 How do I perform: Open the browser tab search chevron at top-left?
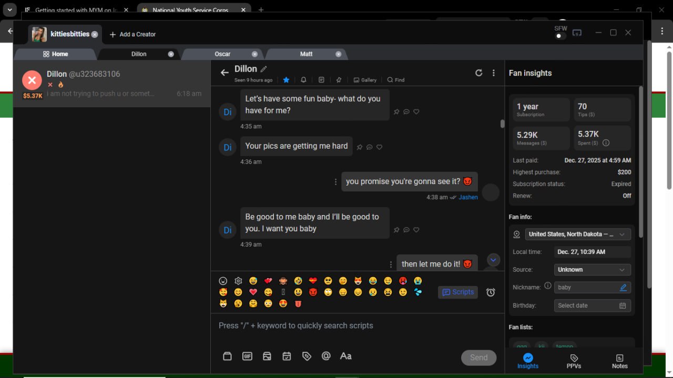(x=9, y=10)
